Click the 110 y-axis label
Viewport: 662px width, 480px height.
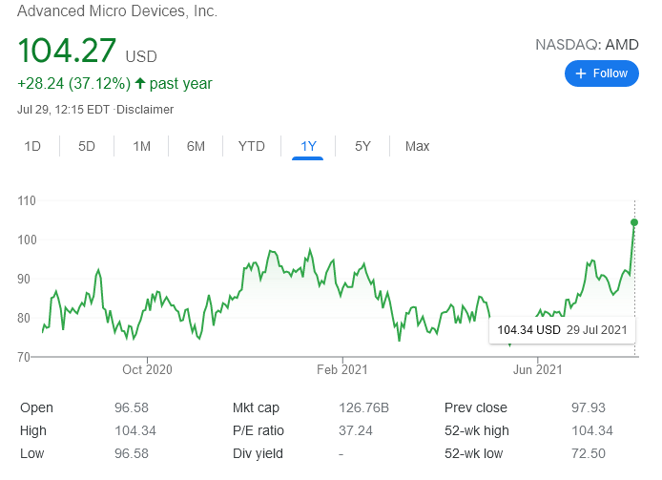point(27,200)
